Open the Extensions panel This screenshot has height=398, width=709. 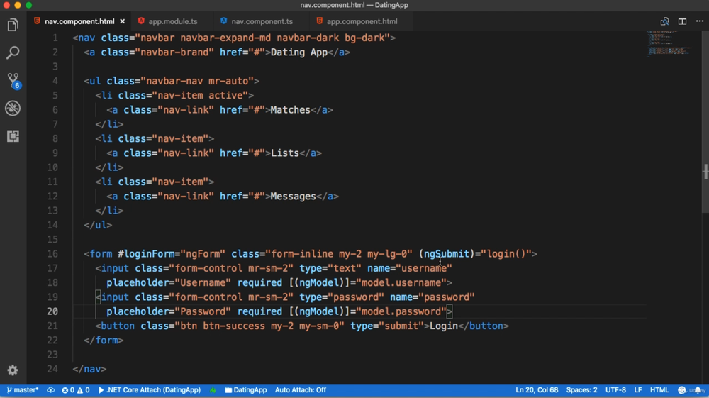[x=13, y=136]
